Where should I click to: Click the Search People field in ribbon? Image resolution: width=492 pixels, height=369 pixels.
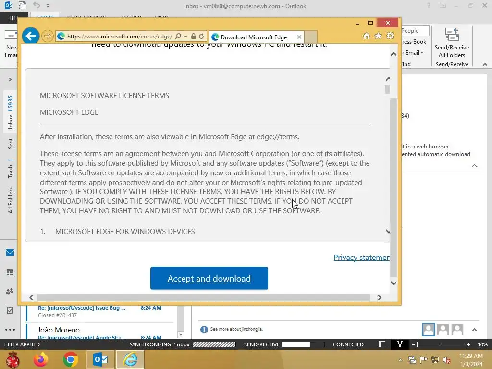pyautogui.click(x=415, y=31)
